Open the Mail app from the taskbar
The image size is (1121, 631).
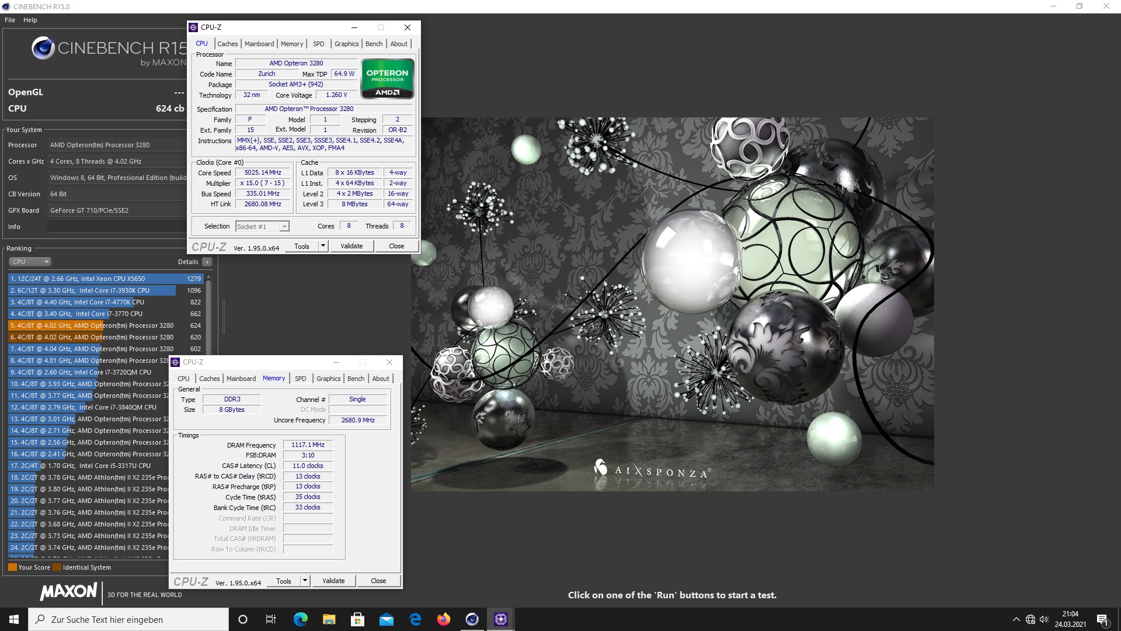pos(387,619)
